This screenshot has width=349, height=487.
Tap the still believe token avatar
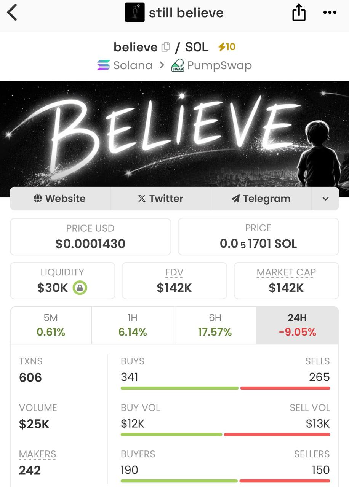135,12
